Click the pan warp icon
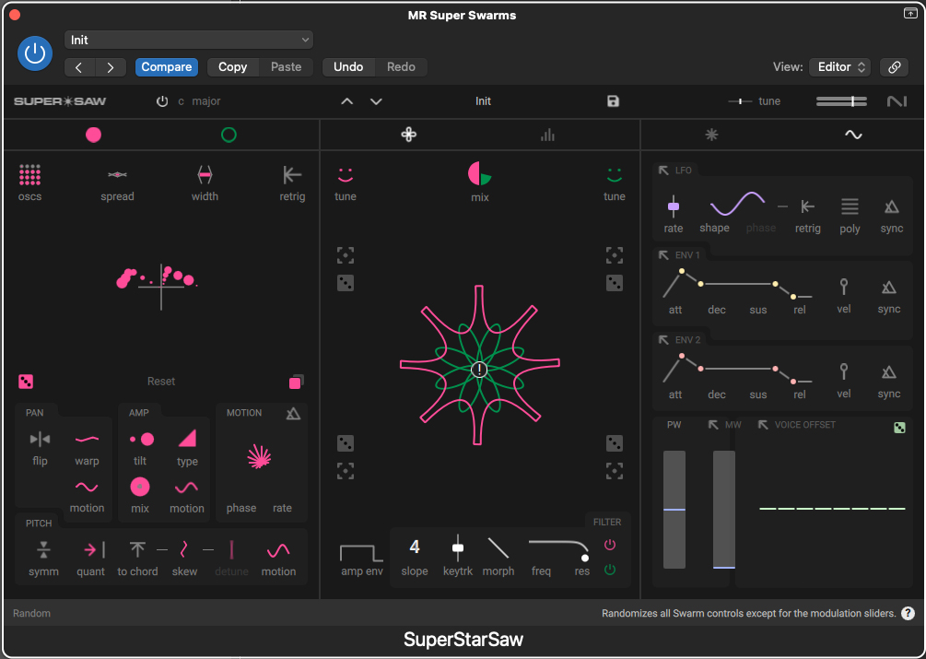The width and height of the screenshot is (926, 659). (x=87, y=440)
